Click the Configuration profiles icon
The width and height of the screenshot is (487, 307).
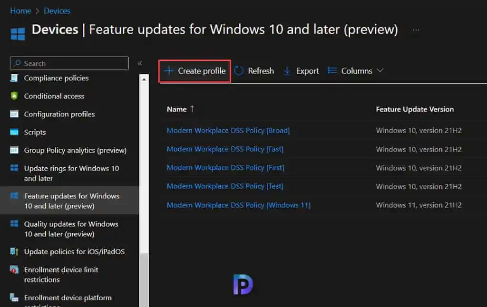[14, 114]
